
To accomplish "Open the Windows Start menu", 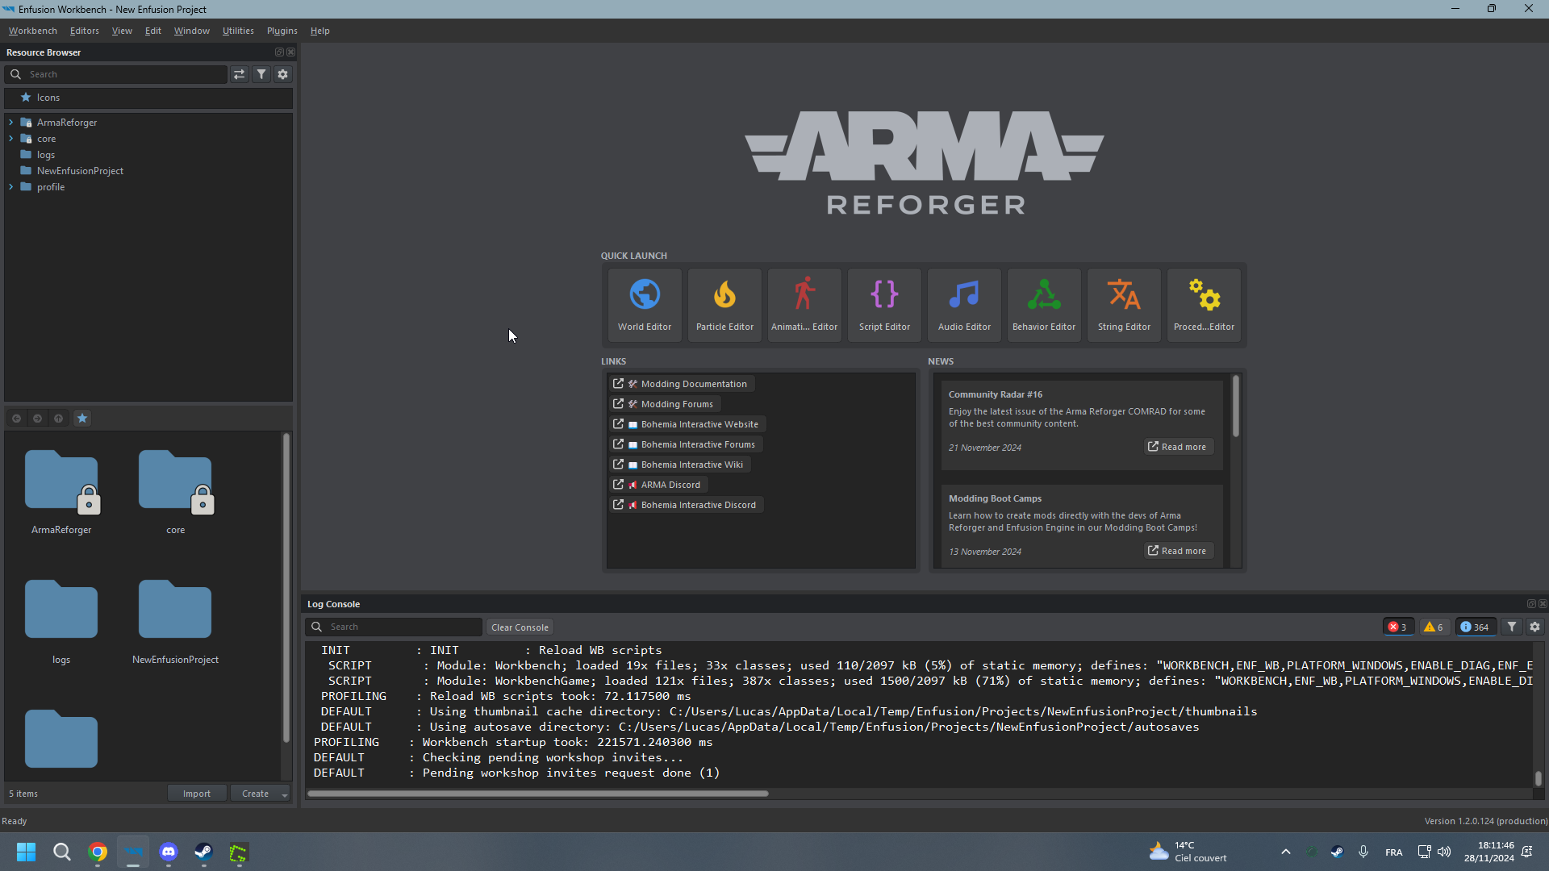I will (x=26, y=852).
